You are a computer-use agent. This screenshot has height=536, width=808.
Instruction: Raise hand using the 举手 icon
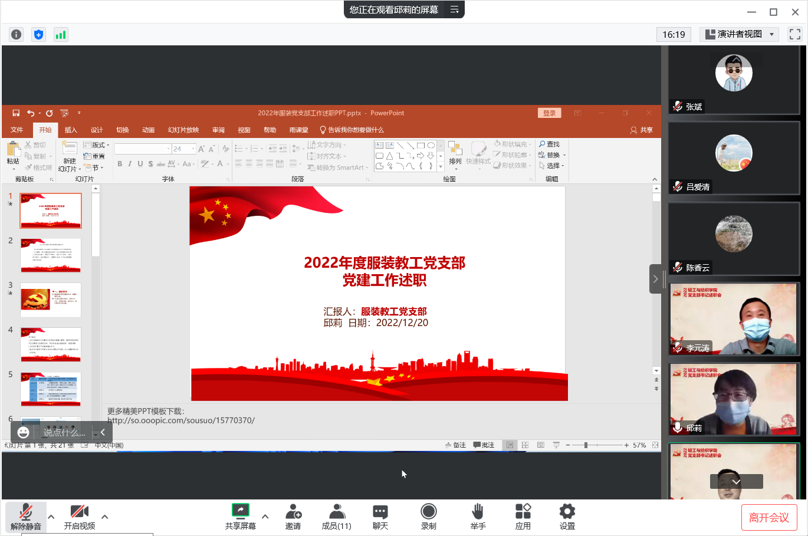pyautogui.click(x=478, y=511)
